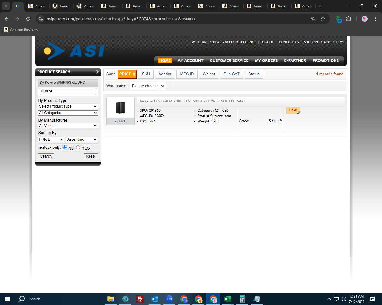Open the All Categories dropdown
The width and height of the screenshot is (382, 305).
pyautogui.click(x=68, y=113)
